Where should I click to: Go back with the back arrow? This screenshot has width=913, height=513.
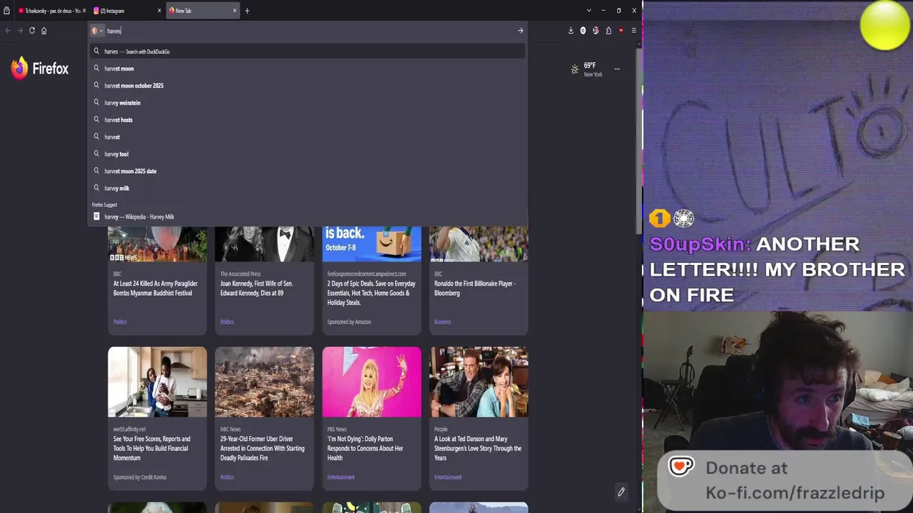point(8,31)
